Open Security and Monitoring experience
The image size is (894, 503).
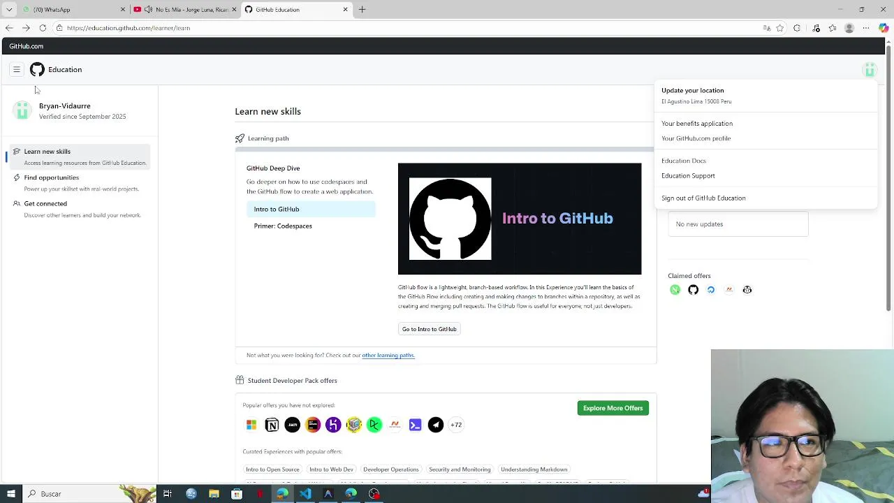[x=460, y=469]
